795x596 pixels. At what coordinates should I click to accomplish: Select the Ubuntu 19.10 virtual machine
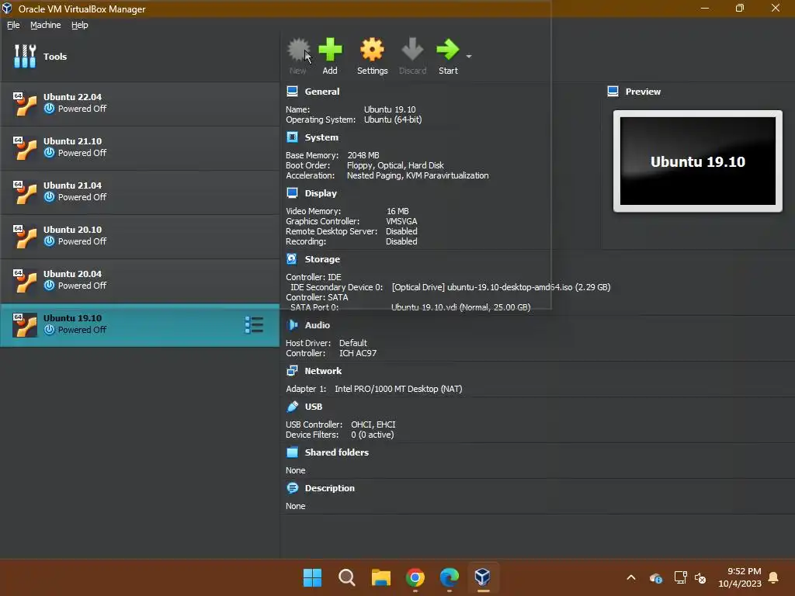tap(140, 325)
